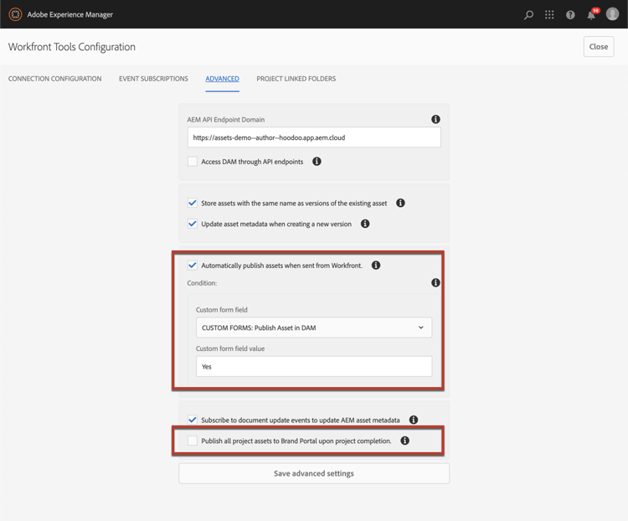Show info for Publish to Brand Portal option

[405, 441]
